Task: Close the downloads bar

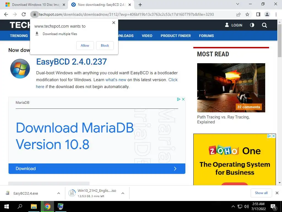Action: coord(277,193)
